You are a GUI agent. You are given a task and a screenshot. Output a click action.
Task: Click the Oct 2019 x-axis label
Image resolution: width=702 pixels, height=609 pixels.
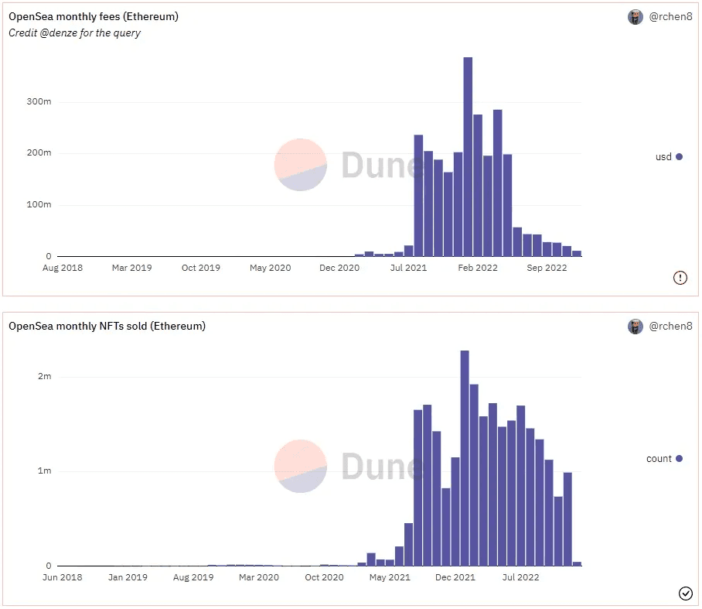201,268
